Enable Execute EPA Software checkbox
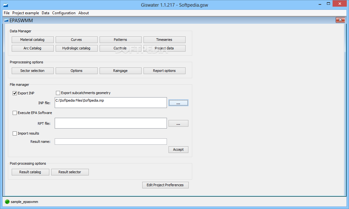Viewport: 349px width, 209px height. 15,113
